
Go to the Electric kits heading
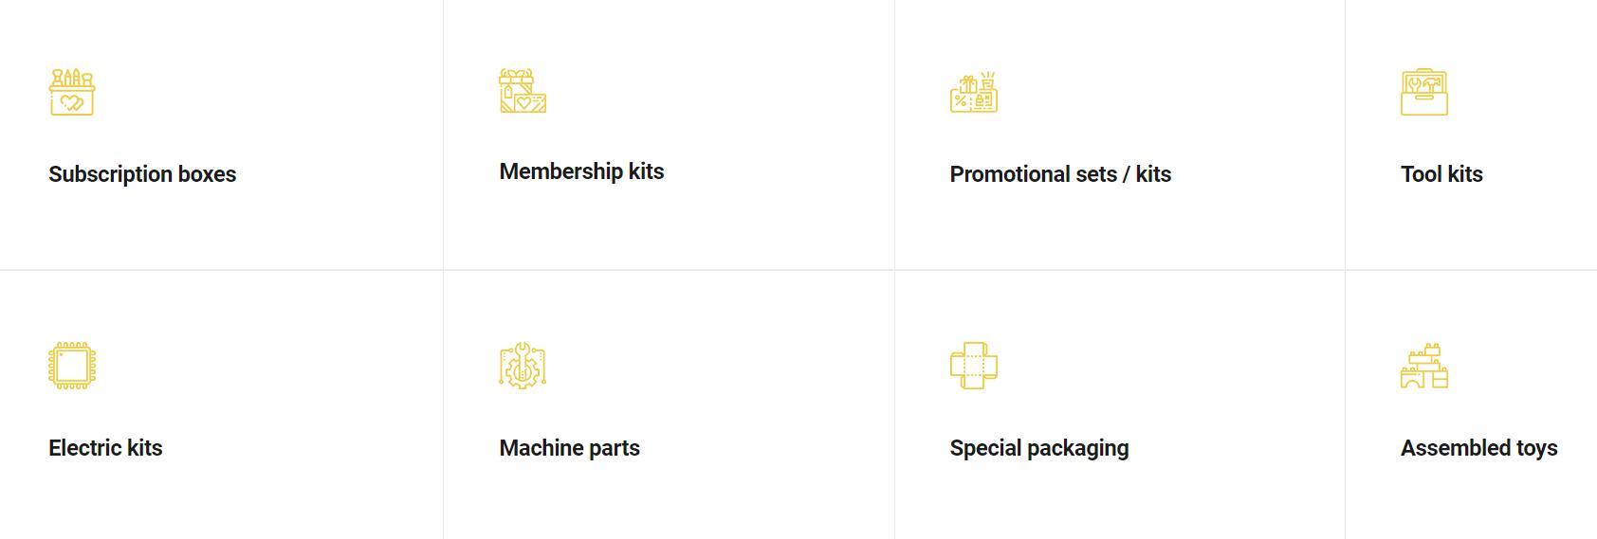coord(105,448)
